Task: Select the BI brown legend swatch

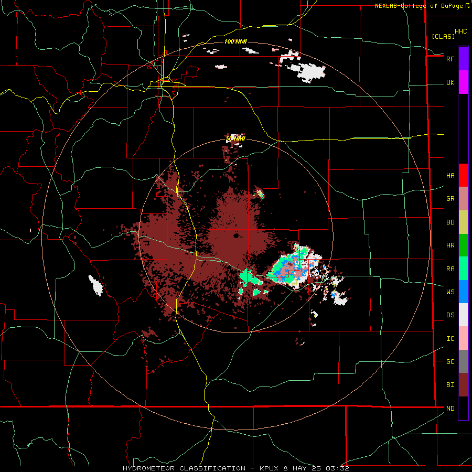Action: (463, 385)
